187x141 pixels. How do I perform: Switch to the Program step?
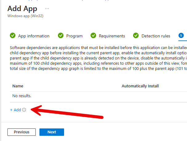74,36
